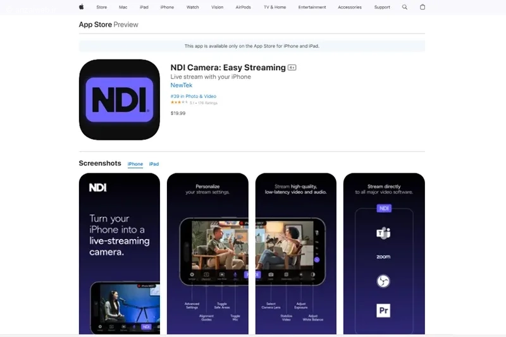
Task: Click the OBS logo in screenshot
Action: 383,281
